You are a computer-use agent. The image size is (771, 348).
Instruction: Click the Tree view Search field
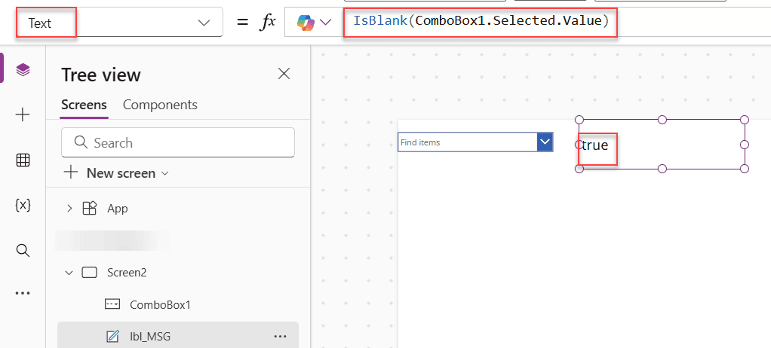[178, 143]
